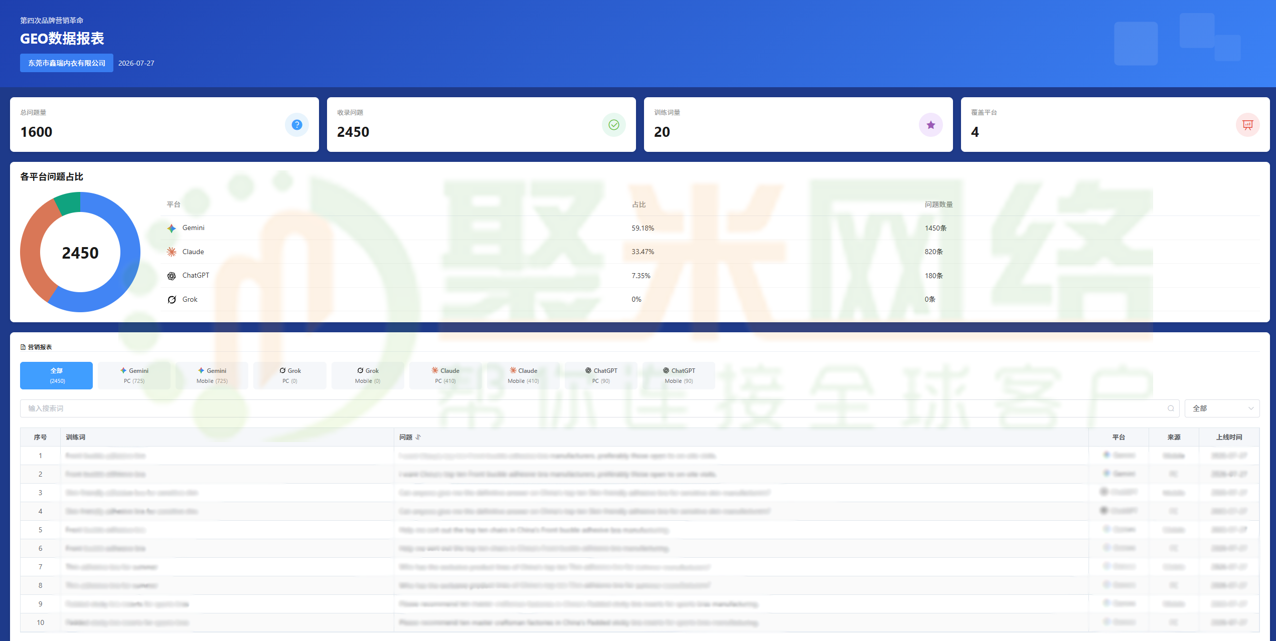The width and height of the screenshot is (1276, 641).
Task: Click the document icon next to 营销报表
Action: coord(23,347)
